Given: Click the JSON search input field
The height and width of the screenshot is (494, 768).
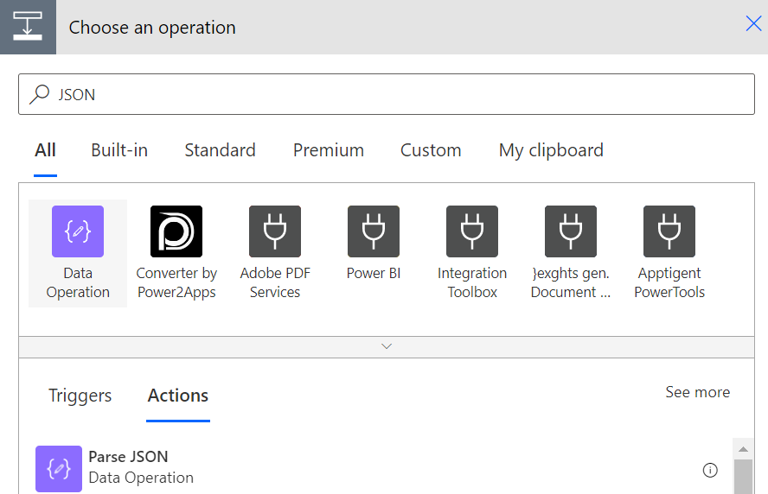Looking at the screenshot, I should (387, 94).
